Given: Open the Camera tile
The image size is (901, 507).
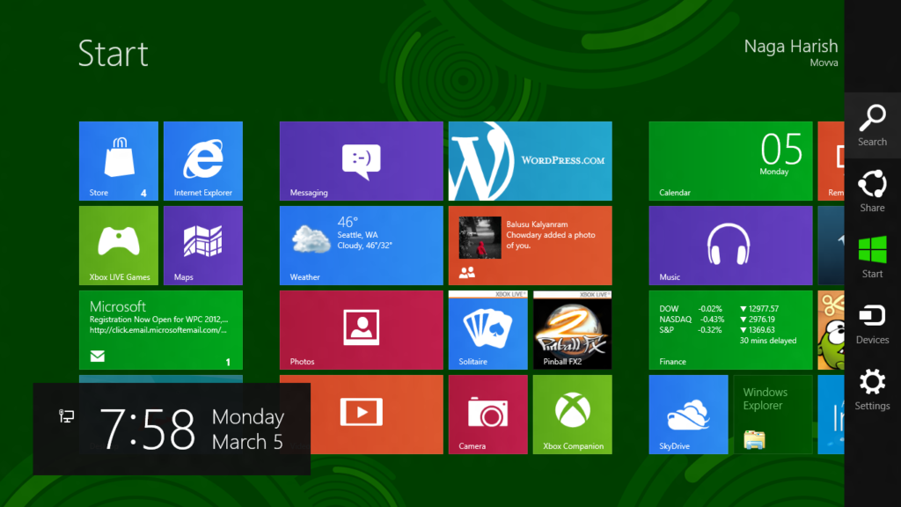Looking at the screenshot, I should (x=487, y=415).
